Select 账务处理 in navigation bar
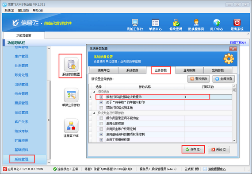This screenshot has width=252, height=174. [x=21, y=75]
